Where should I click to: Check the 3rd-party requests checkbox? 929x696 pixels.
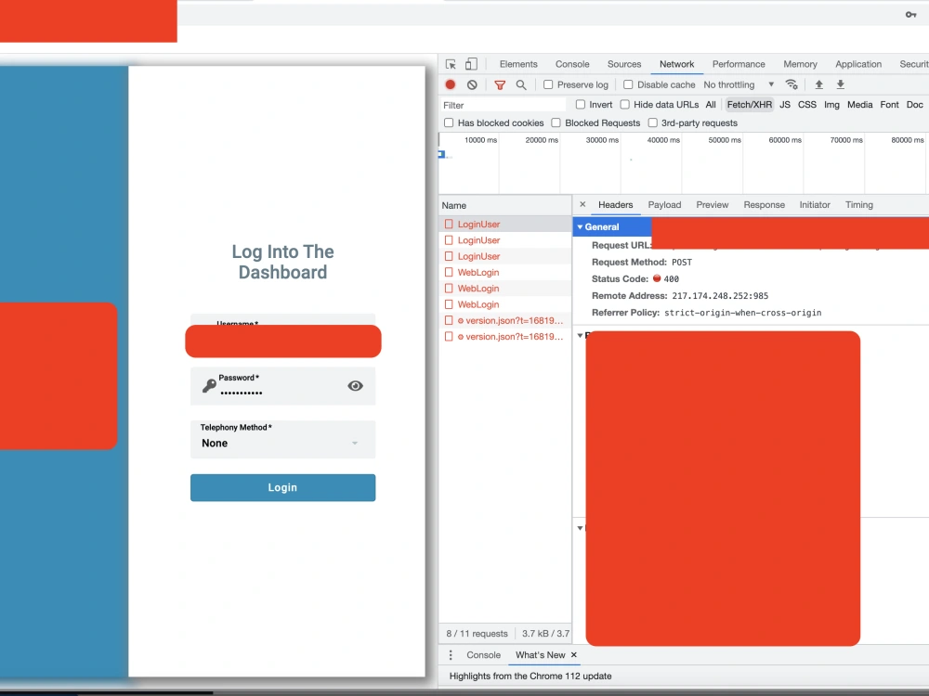click(x=652, y=122)
